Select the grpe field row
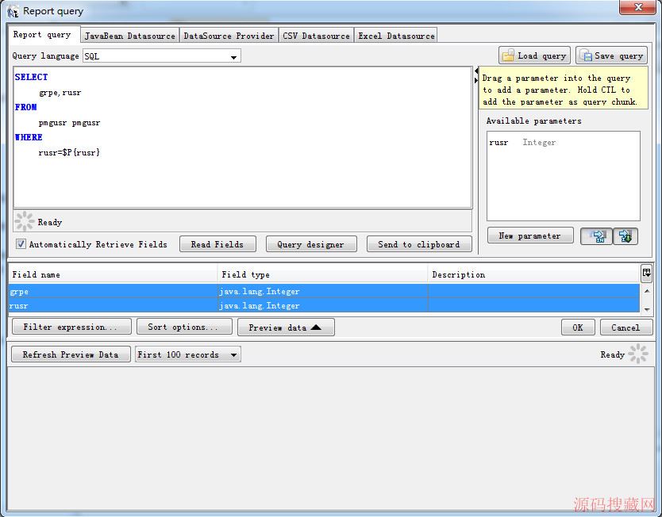The height and width of the screenshot is (517, 662). (x=111, y=292)
